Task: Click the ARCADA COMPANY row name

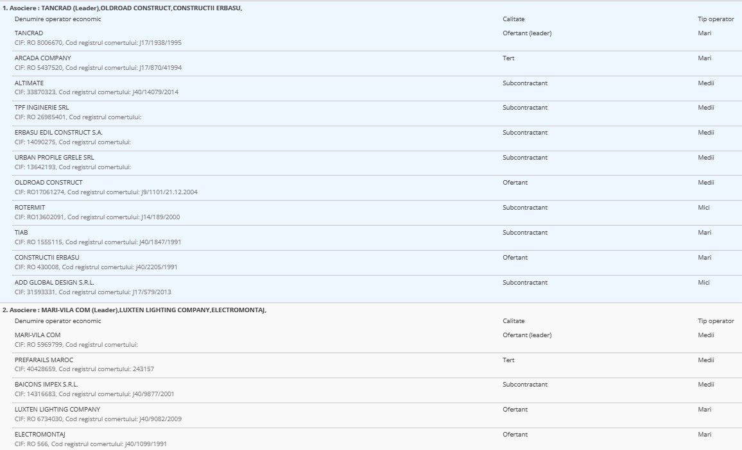Action: coord(42,58)
